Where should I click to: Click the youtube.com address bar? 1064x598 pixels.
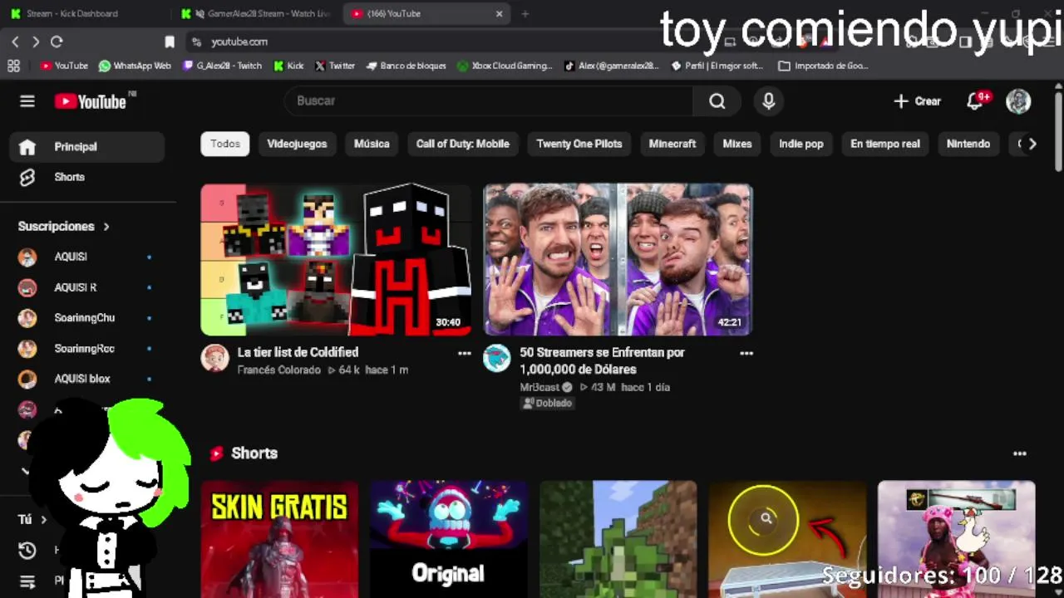[239, 42]
